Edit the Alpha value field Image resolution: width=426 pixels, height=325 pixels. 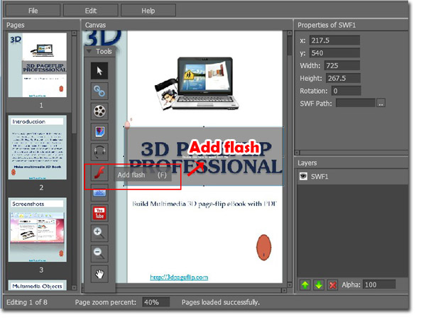tap(379, 285)
